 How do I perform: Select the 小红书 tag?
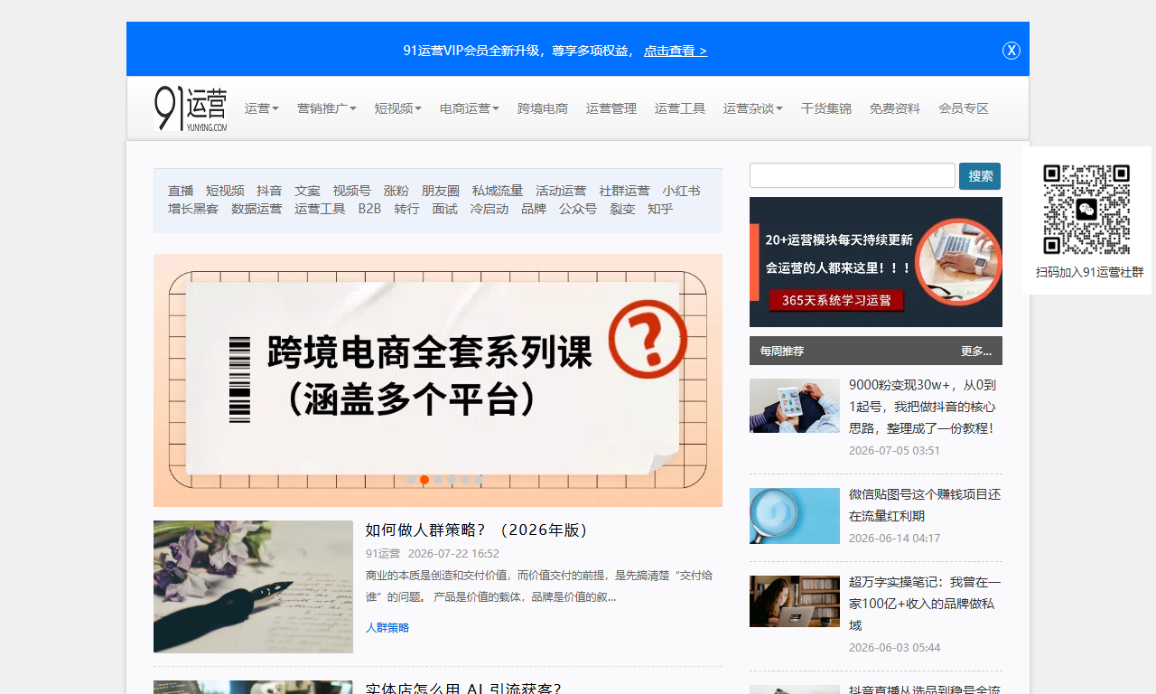point(681,191)
